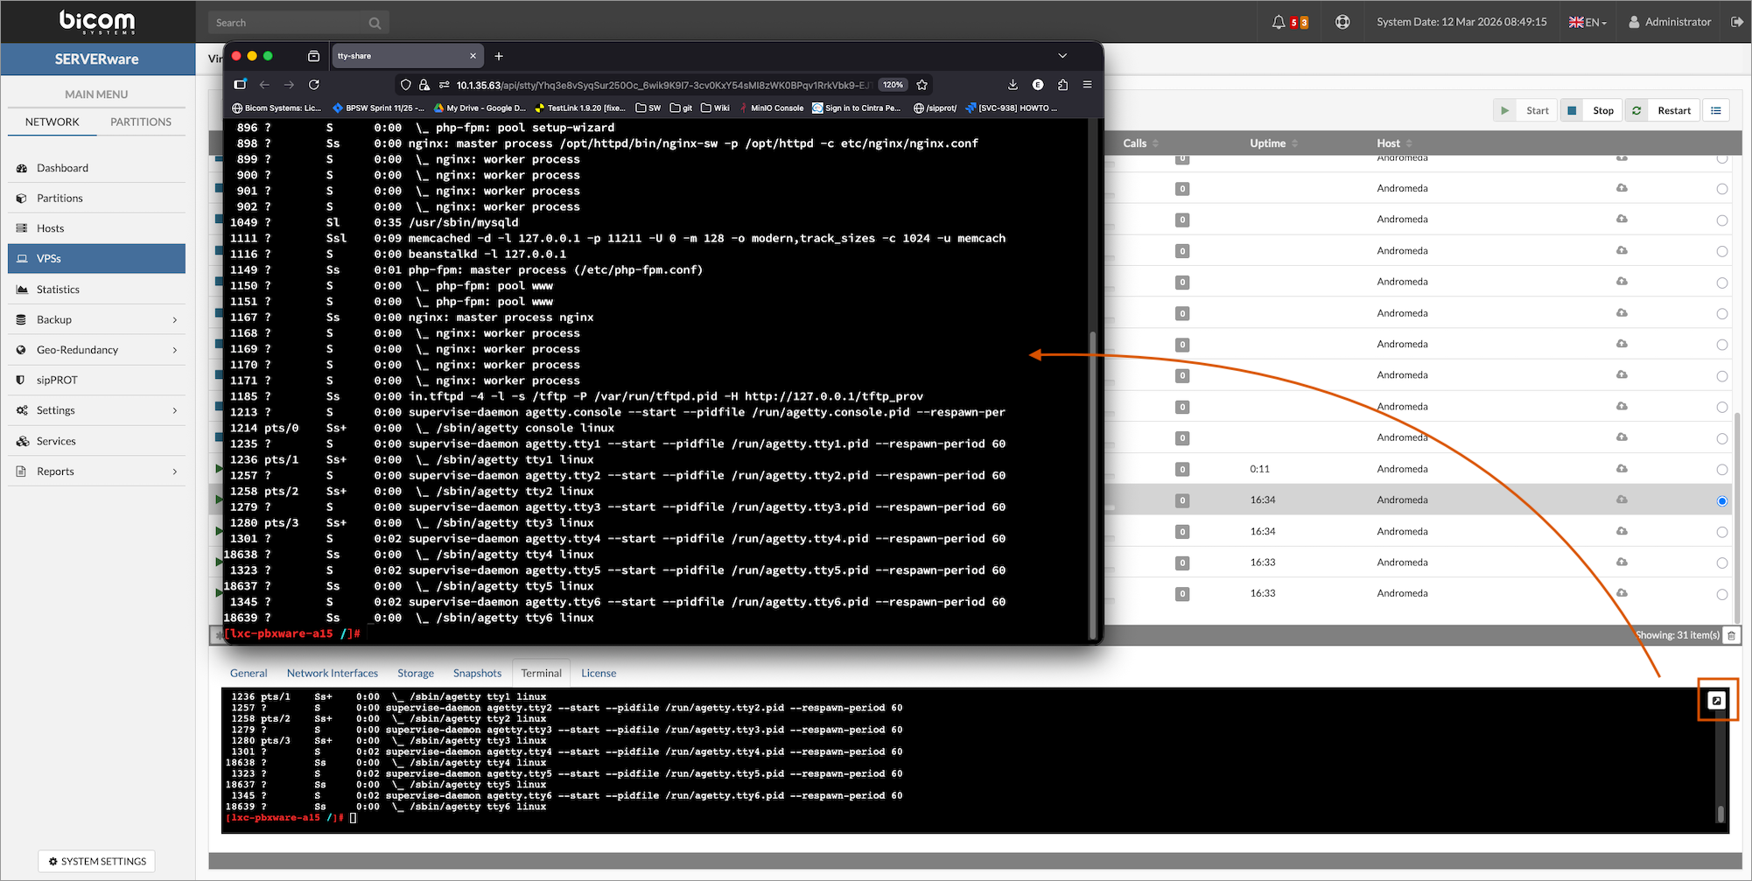Image resolution: width=1752 pixels, height=881 pixels.
Task: Open sipPROT in the sidebar
Action: point(97,381)
